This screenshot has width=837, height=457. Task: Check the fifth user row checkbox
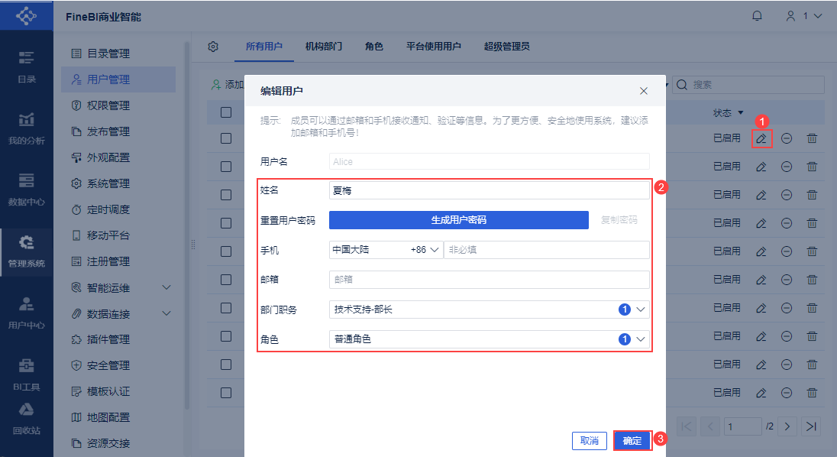tap(226, 251)
